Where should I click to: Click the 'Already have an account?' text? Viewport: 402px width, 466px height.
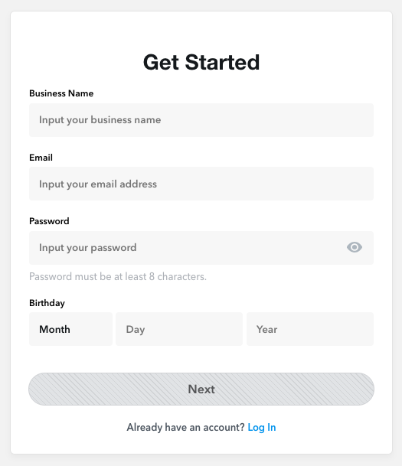click(x=185, y=428)
